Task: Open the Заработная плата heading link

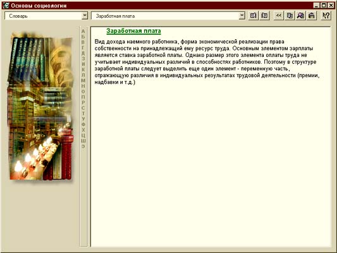Action: pos(133,31)
